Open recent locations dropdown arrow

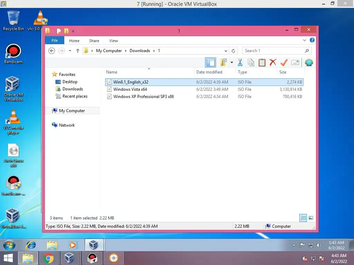tap(70, 51)
